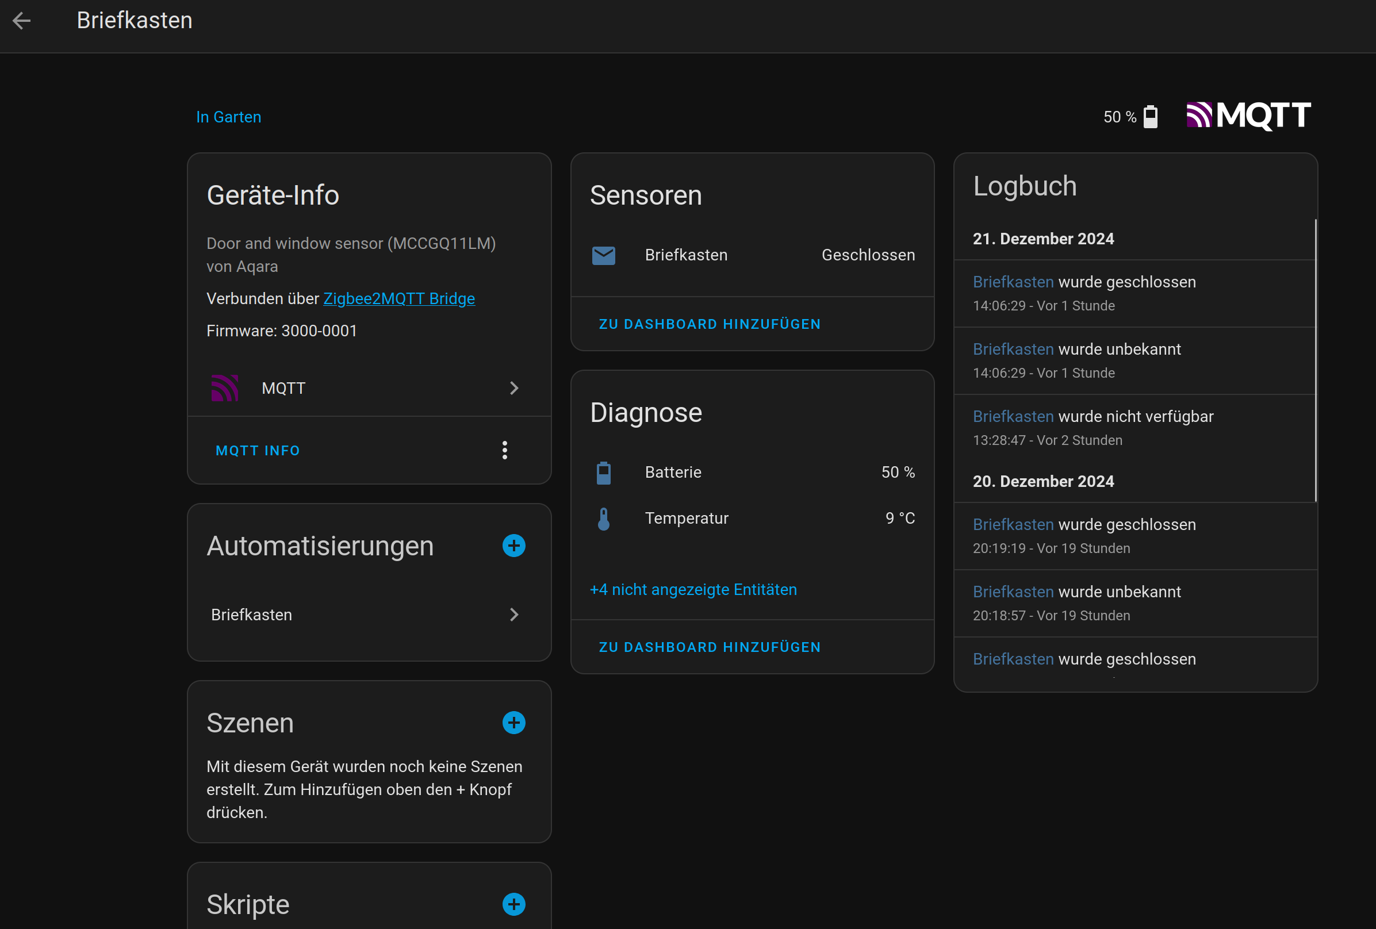Click the Geschlossen state value
Screen dimensions: 1376x929
tap(868, 255)
